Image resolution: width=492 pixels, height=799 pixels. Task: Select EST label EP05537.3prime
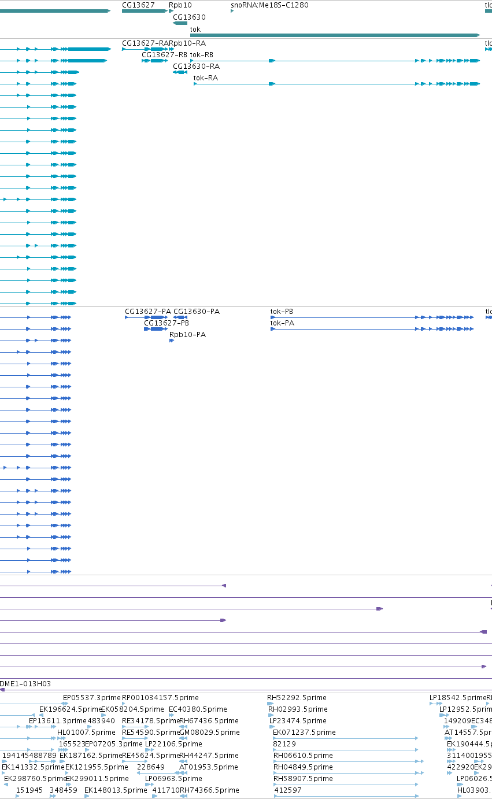92,697
